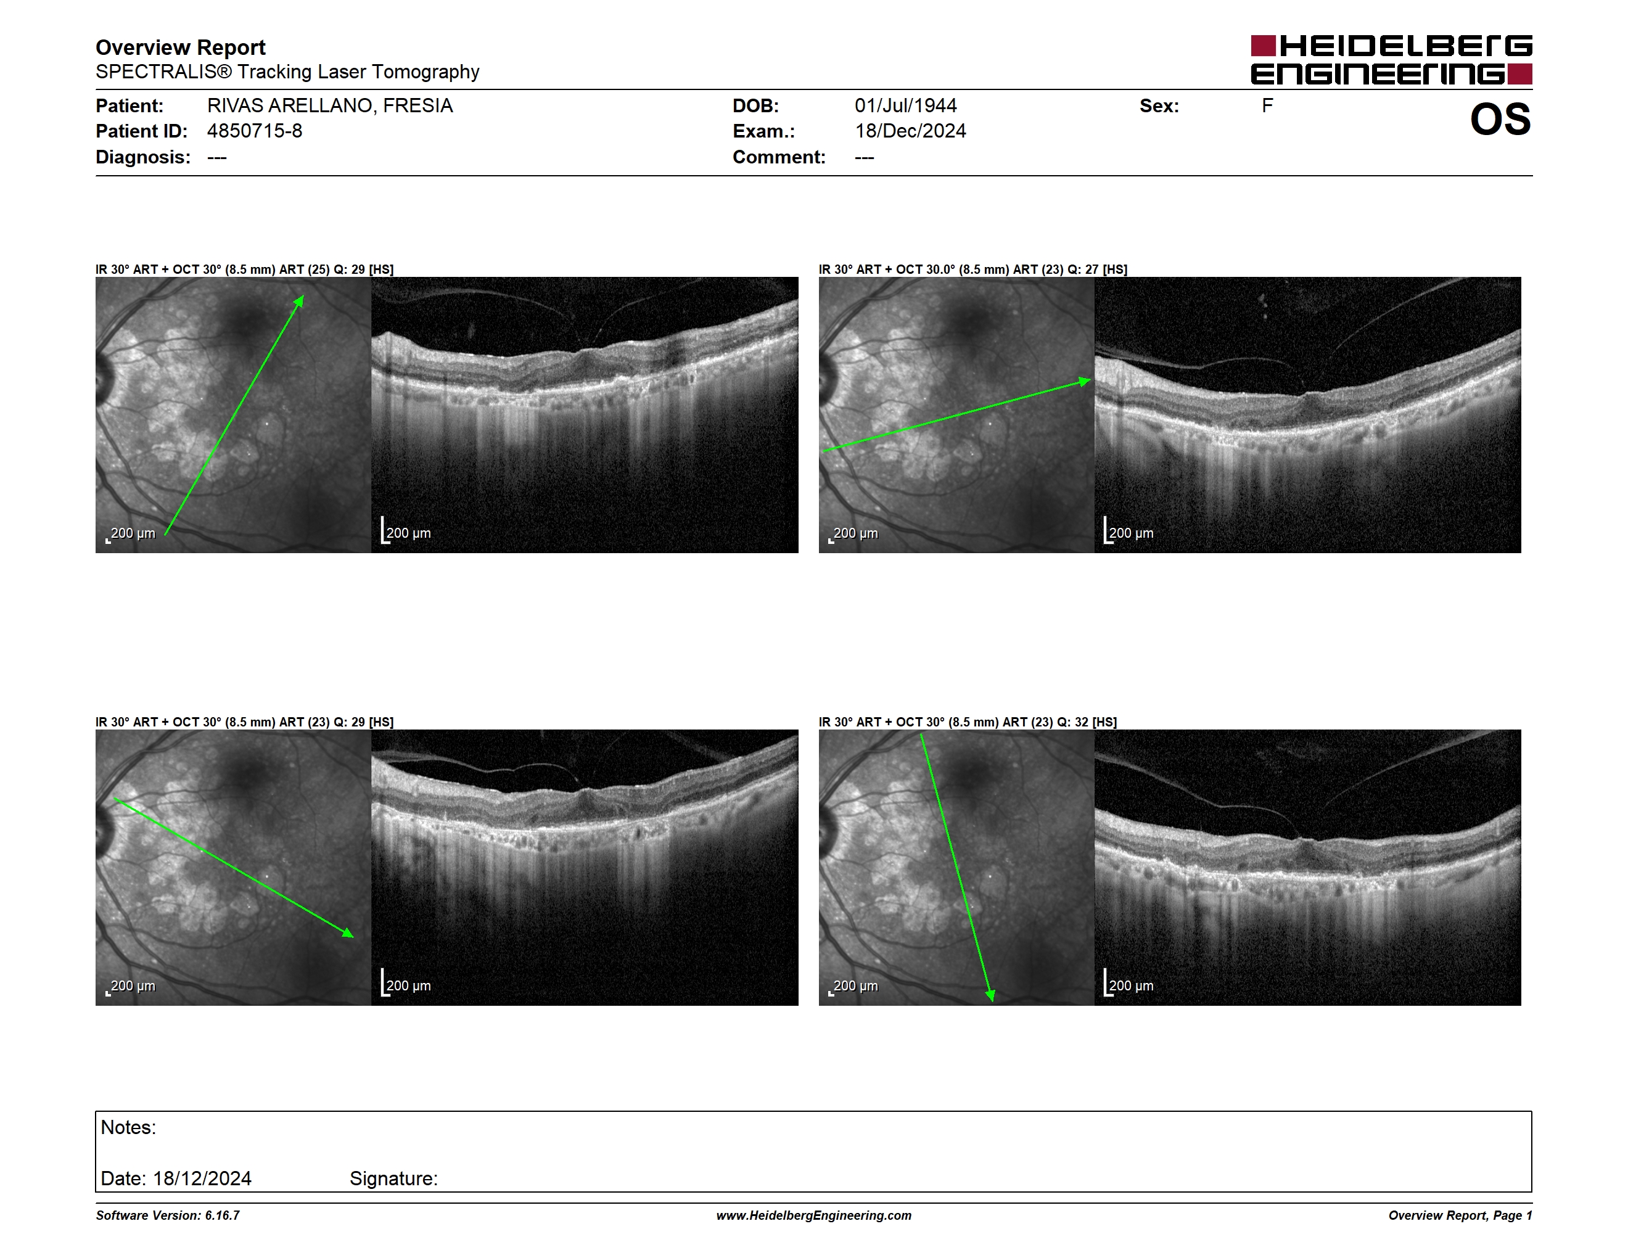Screen dimensions: 1628x1258
Task: Click exam date '18/Dec/2024'
Action: 910,131
